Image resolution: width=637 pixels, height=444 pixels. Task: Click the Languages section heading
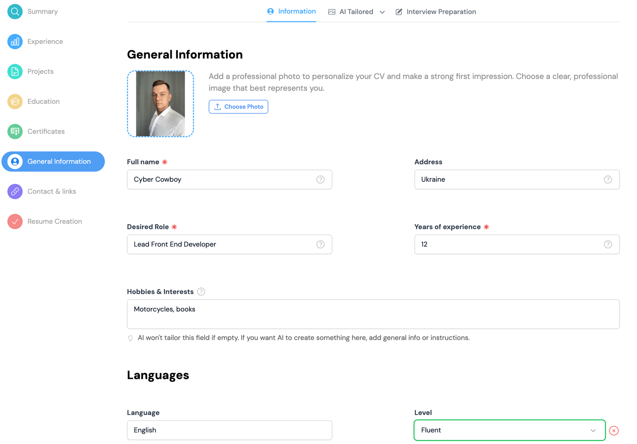[158, 375]
